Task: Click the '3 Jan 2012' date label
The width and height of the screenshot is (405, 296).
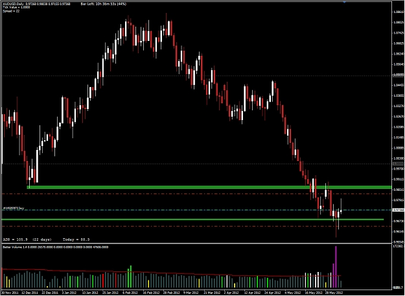Action: pyautogui.click(x=70, y=293)
